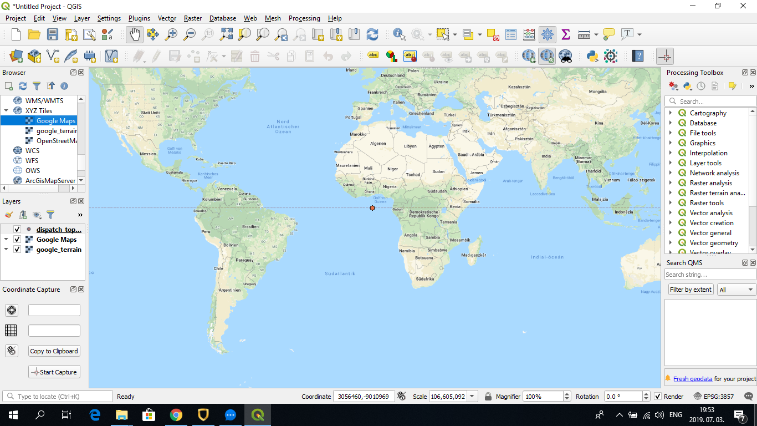This screenshot has width=757, height=426.
Task: Expand the google_terrain layer in Layers
Action: pos(6,250)
